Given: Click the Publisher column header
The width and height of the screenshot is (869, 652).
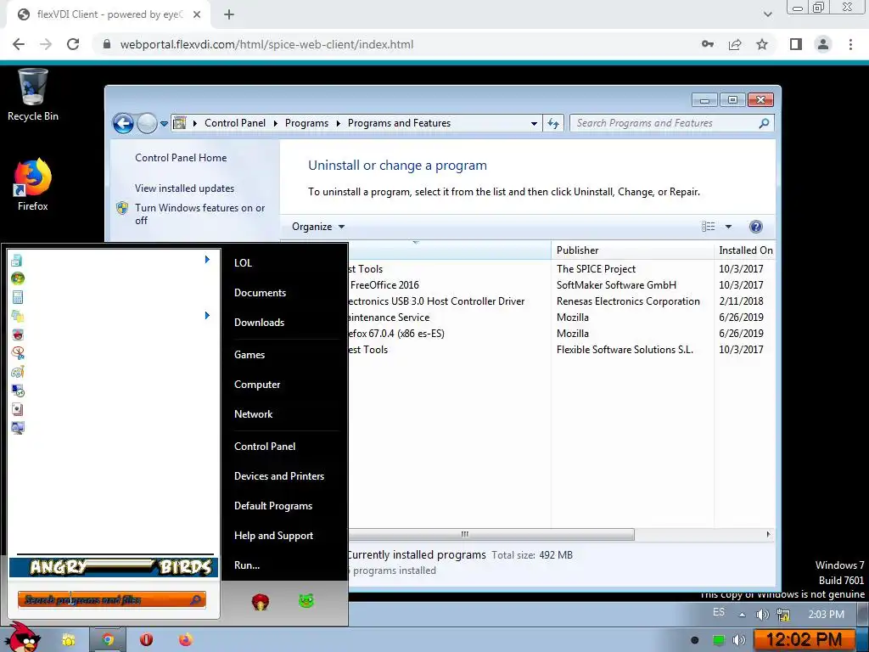Looking at the screenshot, I should (632, 250).
